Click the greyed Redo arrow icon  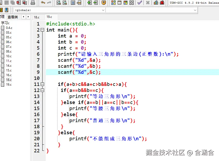pyautogui.click(x=49, y=2)
